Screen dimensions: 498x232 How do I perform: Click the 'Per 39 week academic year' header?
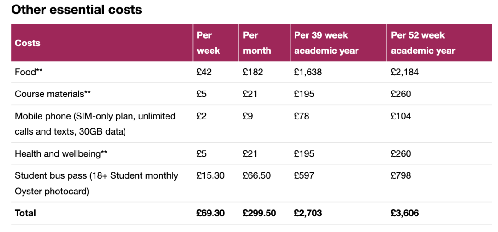[x=326, y=43]
